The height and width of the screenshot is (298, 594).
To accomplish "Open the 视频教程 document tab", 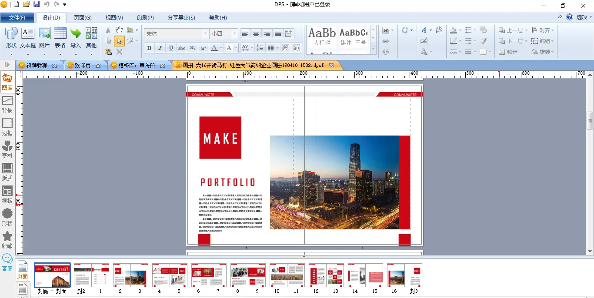I will pos(37,66).
